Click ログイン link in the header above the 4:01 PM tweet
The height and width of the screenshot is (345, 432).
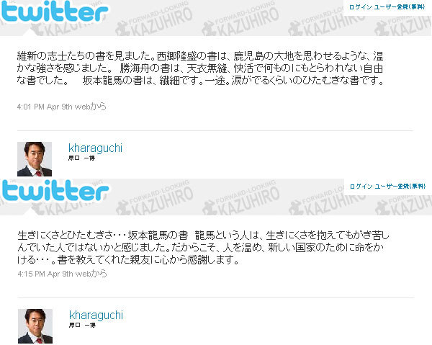[361, 7]
